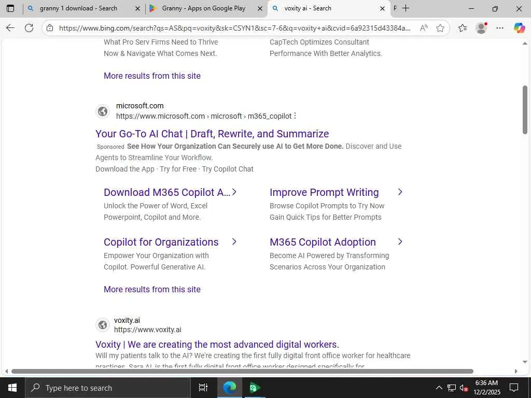Open the tab actions menu icon
Viewport: 531px width, 398px height.
(10, 8)
